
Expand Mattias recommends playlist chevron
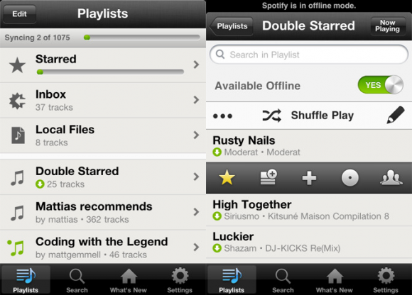pos(196,211)
